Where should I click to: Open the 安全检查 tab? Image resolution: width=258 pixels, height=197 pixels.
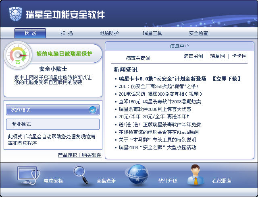tap(198, 33)
